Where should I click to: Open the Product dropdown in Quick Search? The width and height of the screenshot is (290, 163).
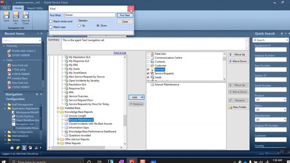285,100
